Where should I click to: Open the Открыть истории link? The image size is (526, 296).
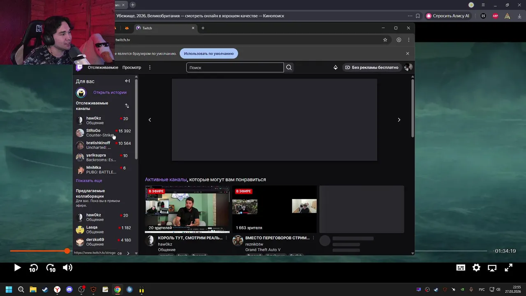[x=110, y=92]
